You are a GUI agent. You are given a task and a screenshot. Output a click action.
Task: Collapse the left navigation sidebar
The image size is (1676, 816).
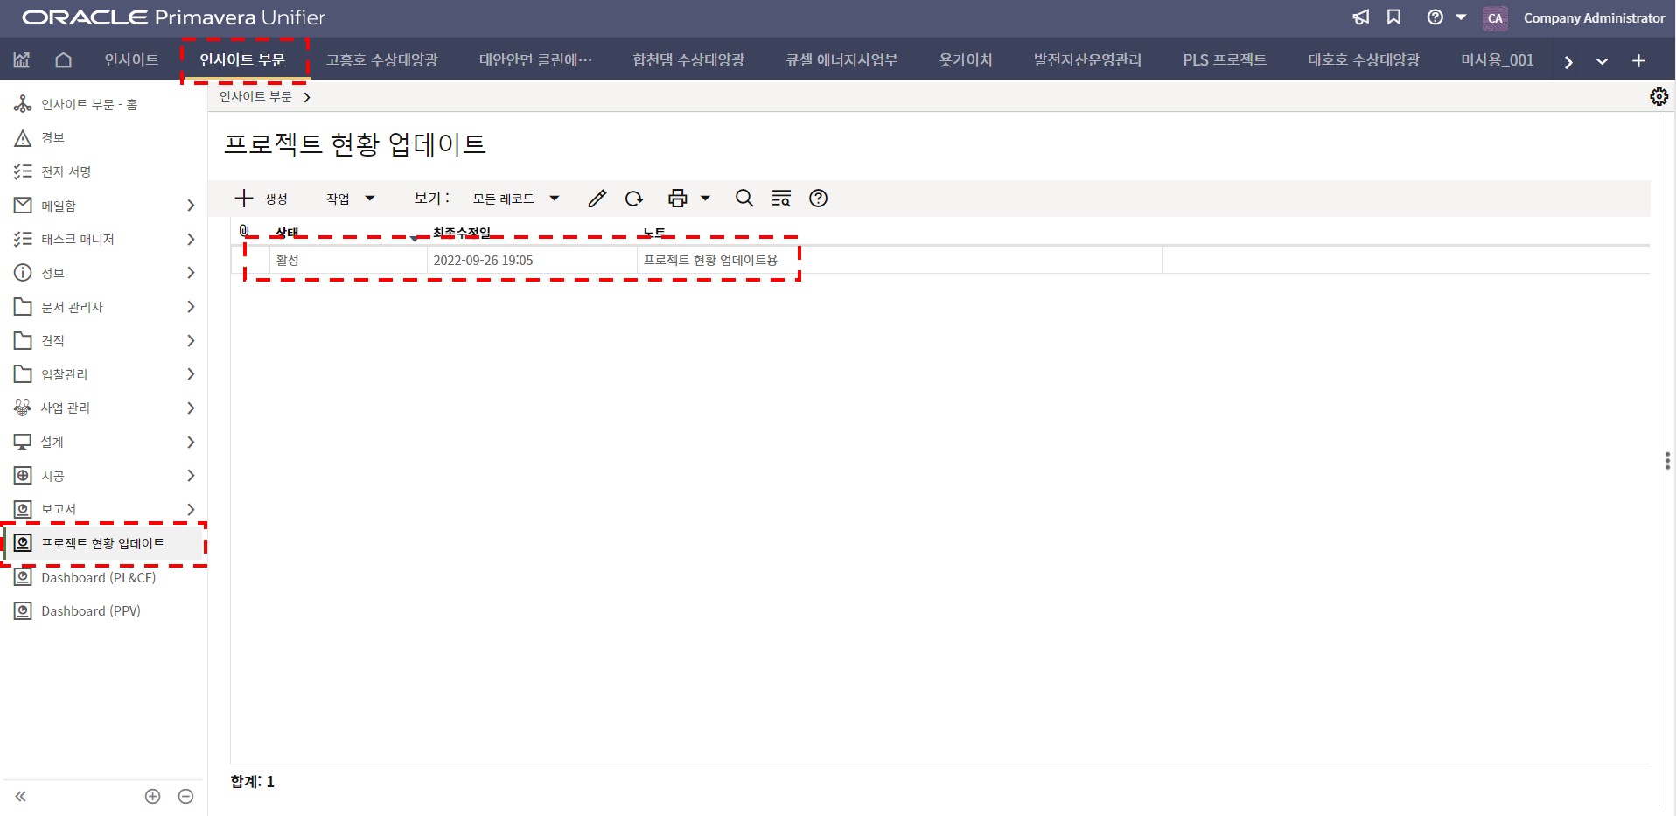click(x=21, y=796)
